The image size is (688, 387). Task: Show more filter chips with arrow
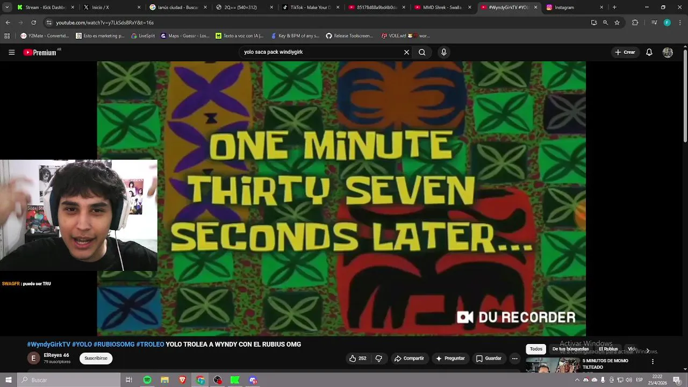click(x=648, y=350)
